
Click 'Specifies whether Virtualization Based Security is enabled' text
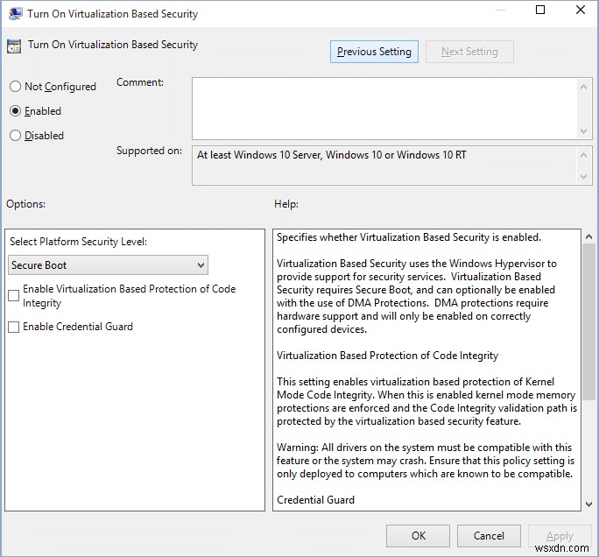pyautogui.click(x=409, y=237)
